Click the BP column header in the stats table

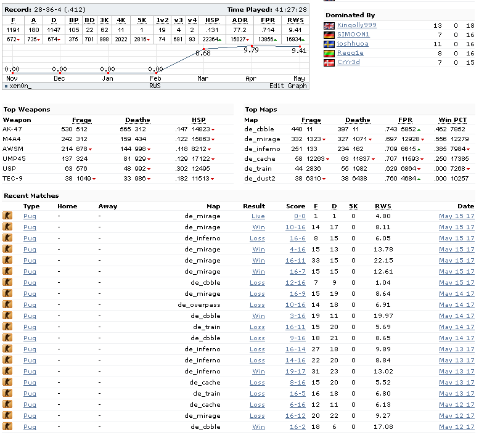tap(73, 20)
